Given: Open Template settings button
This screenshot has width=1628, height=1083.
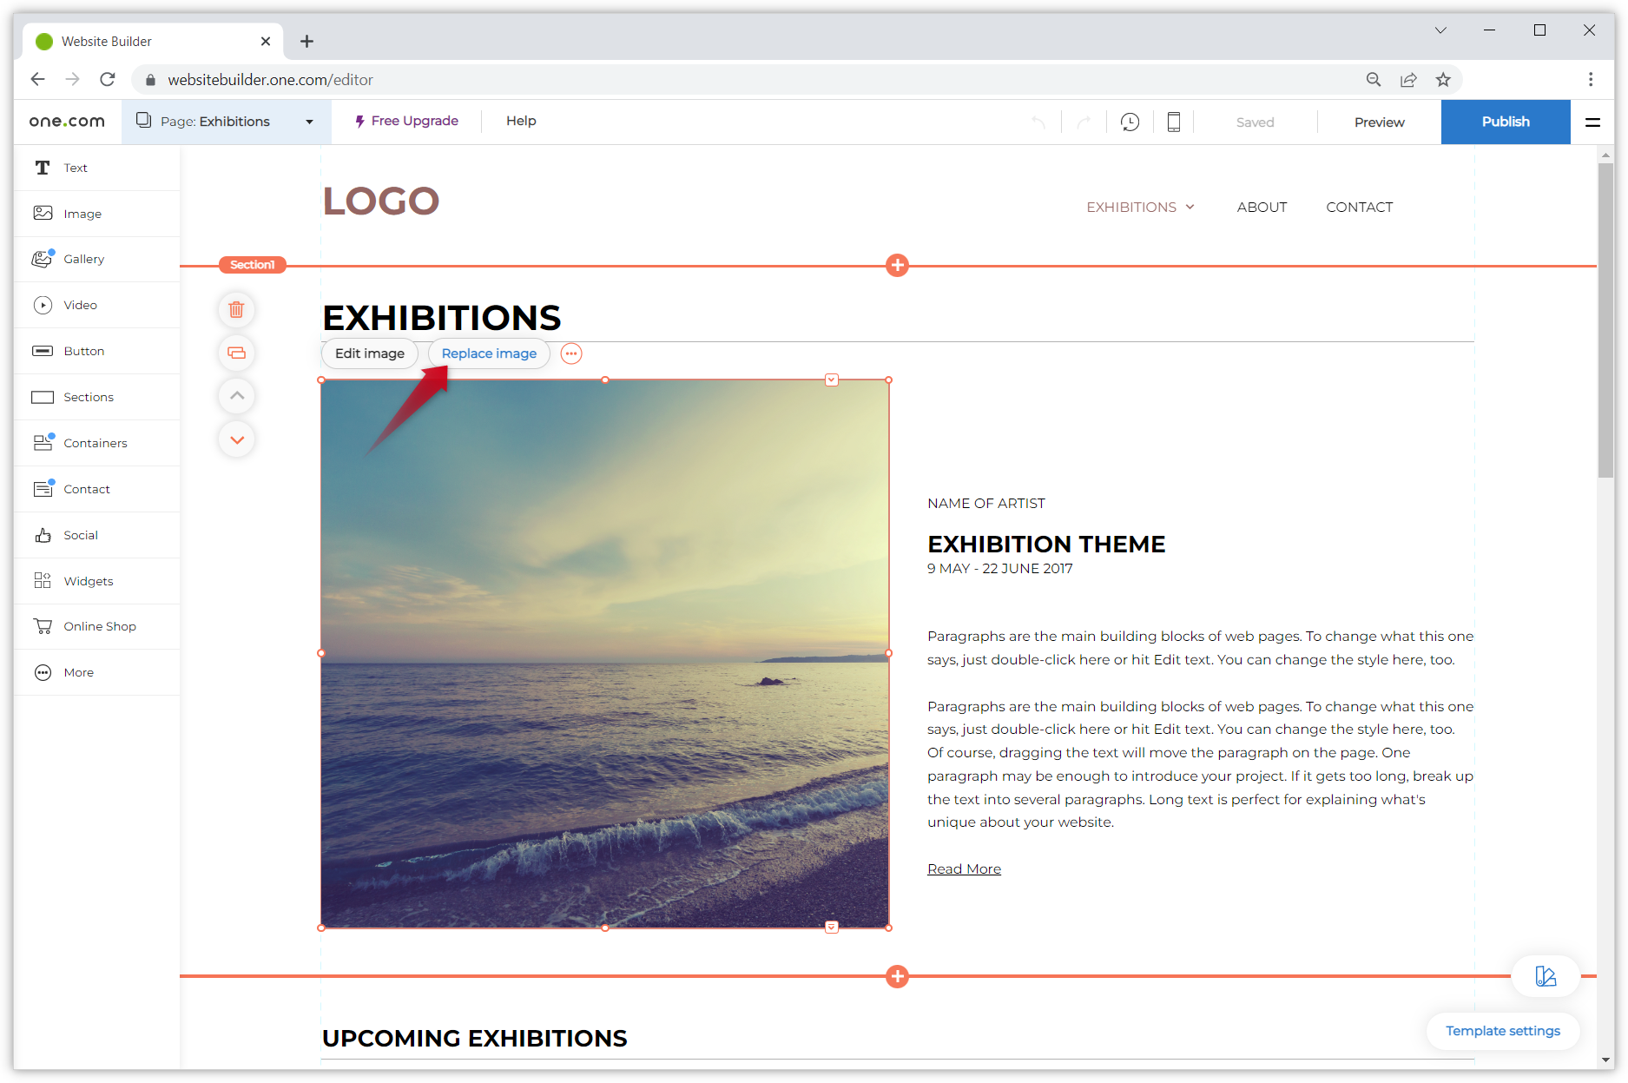Looking at the screenshot, I should (x=1502, y=1031).
